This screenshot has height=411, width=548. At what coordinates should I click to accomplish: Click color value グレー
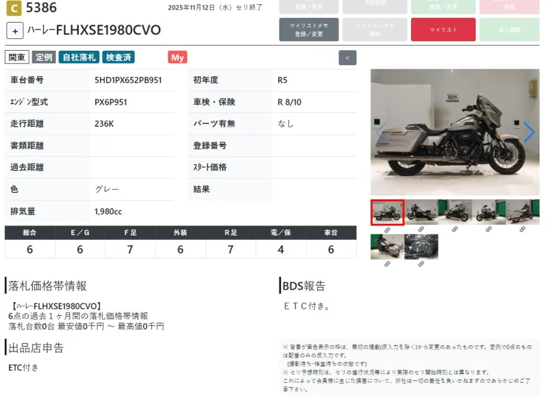coord(107,189)
